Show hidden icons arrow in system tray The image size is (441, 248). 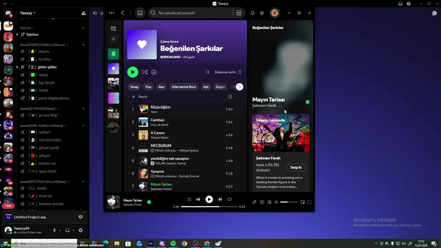click(376, 244)
